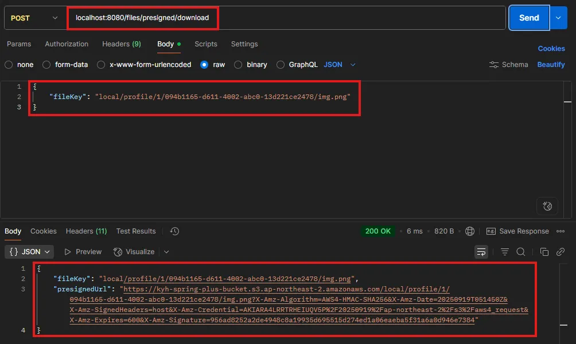576x344 pixels.
Task: Choose the binary body type
Action: [x=238, y=65]
